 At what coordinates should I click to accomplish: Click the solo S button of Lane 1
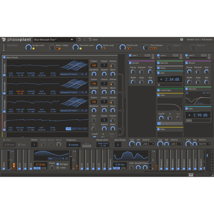[x=153, y=58]
